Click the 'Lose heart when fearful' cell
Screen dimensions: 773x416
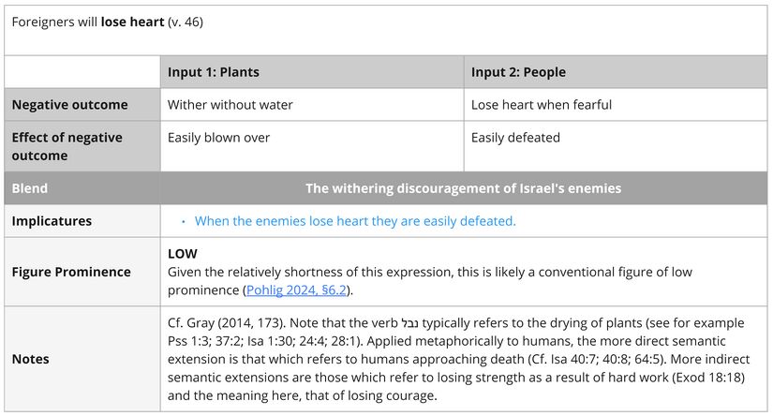[x=542, y=105]
